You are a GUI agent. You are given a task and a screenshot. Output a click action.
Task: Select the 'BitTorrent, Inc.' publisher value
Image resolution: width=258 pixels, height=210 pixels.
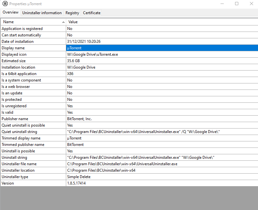(x=162, y=119)
